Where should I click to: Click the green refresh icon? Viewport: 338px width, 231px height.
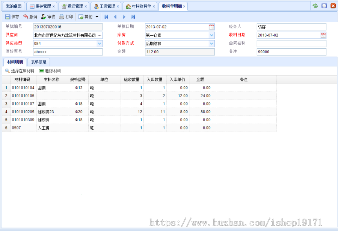[x=315, y=6]
